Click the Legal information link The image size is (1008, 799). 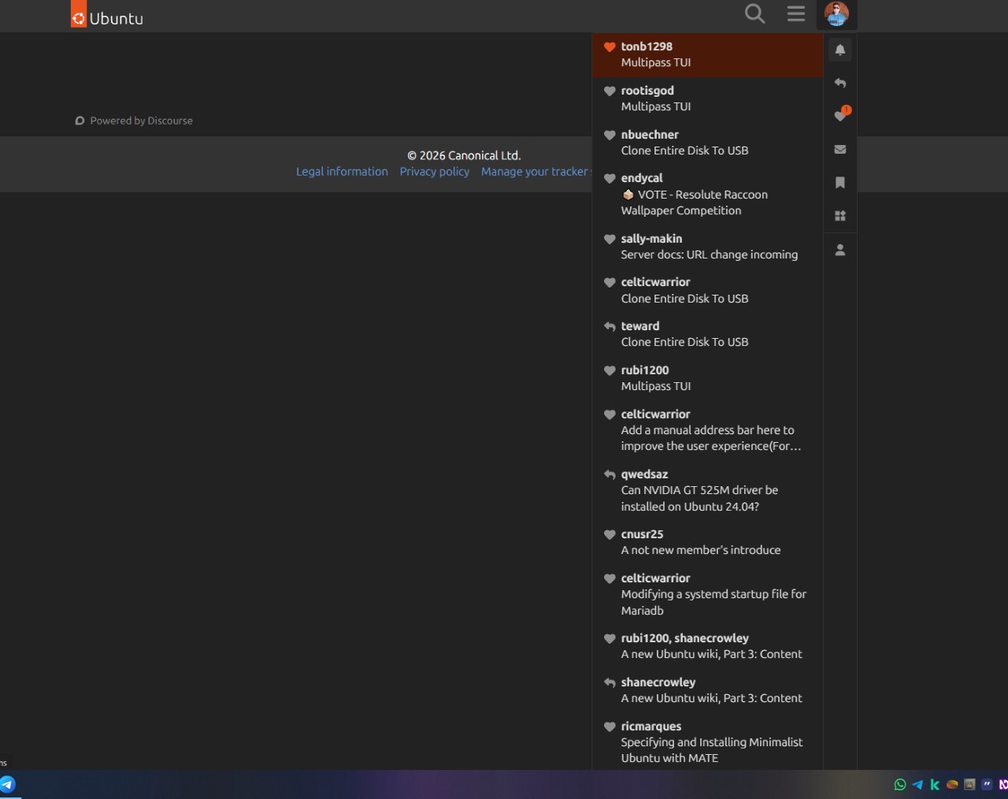342,172
